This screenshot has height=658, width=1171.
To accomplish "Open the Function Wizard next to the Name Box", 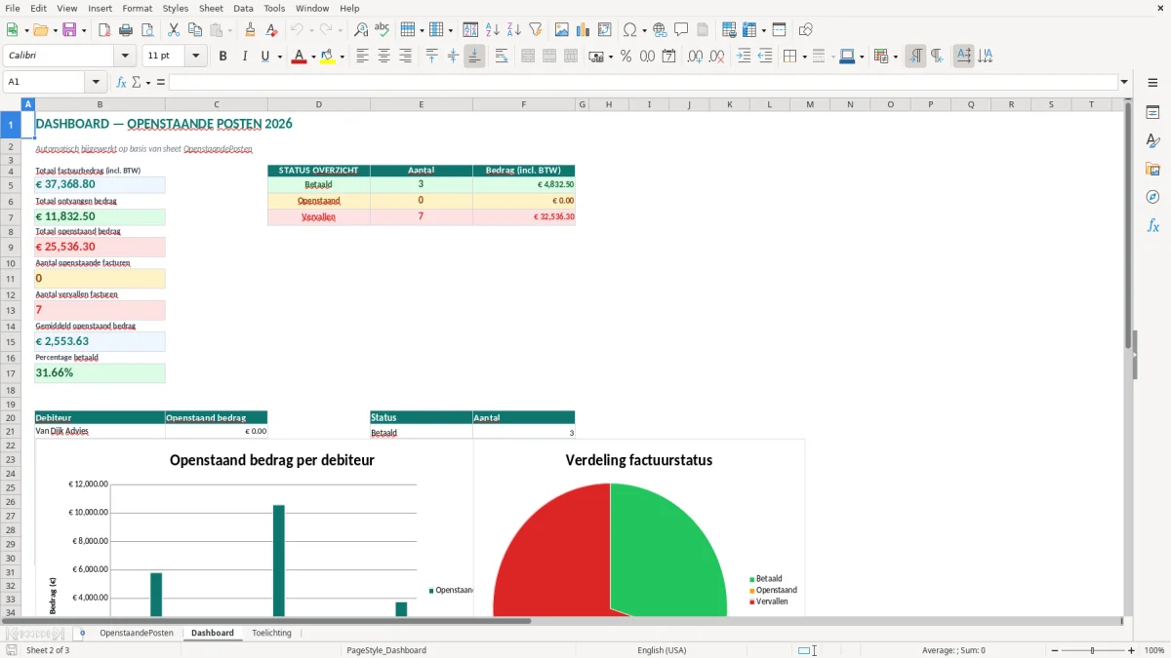I will coord(121,82).
